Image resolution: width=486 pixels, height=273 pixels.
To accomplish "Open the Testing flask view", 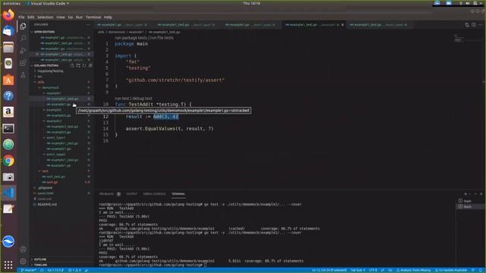I will [23, 75].
